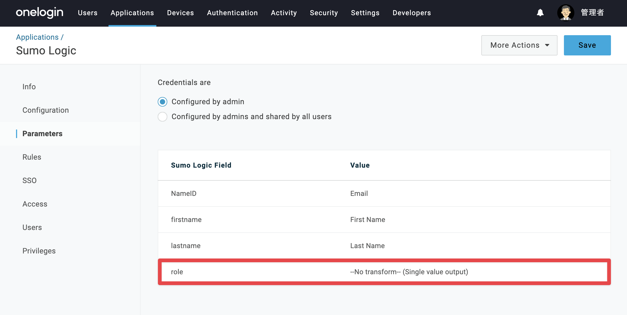Switch to the Configuration side tab
This screenshot has width=627, height=315.
pyautogui.click(x=46, y=110)
